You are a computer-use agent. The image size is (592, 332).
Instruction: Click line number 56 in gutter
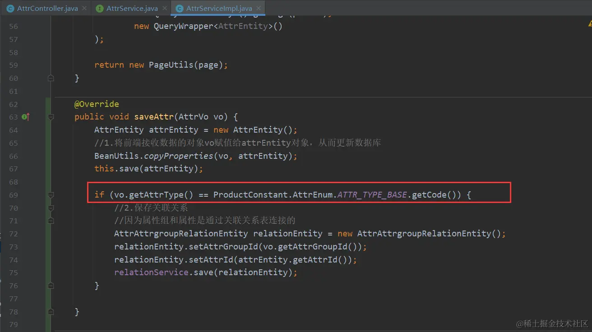(x=13, y=27)
